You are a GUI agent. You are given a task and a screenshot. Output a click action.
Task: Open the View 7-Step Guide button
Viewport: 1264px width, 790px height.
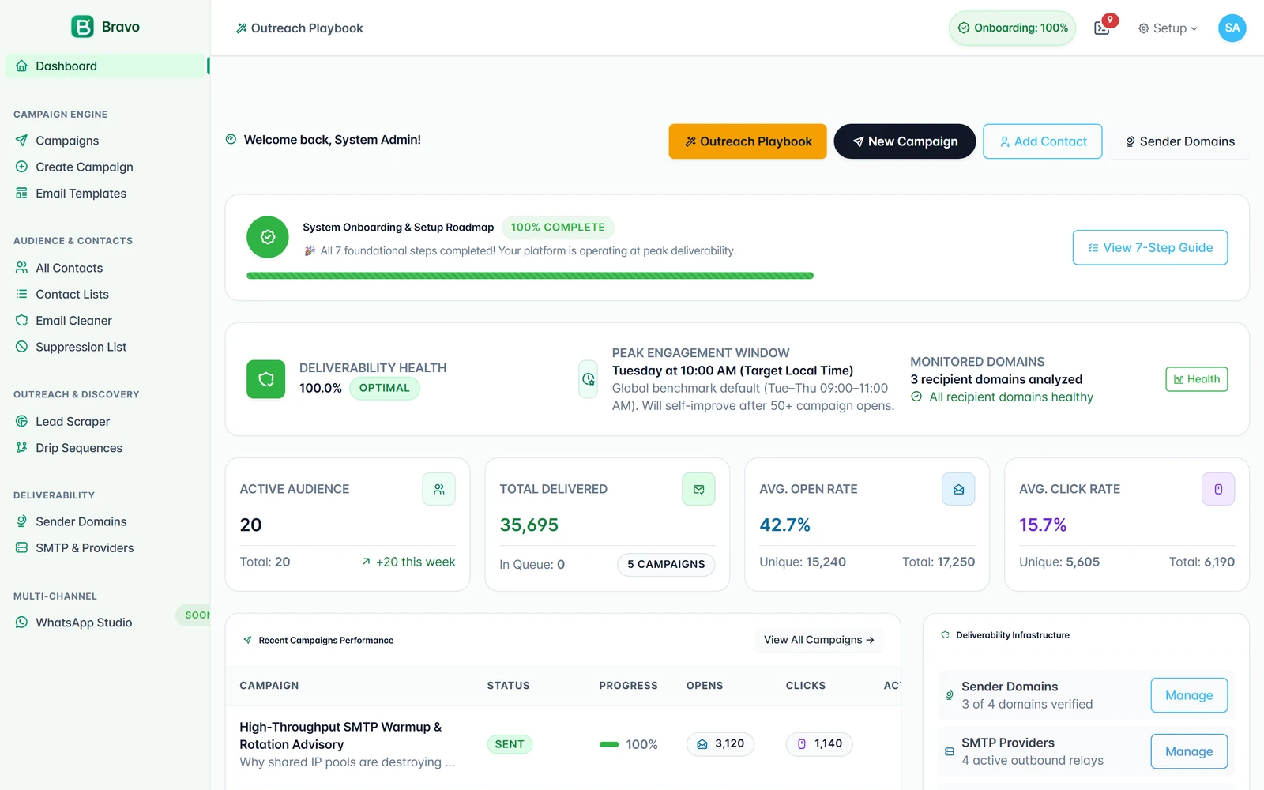pyautogui.click(x=1150, y=247)
